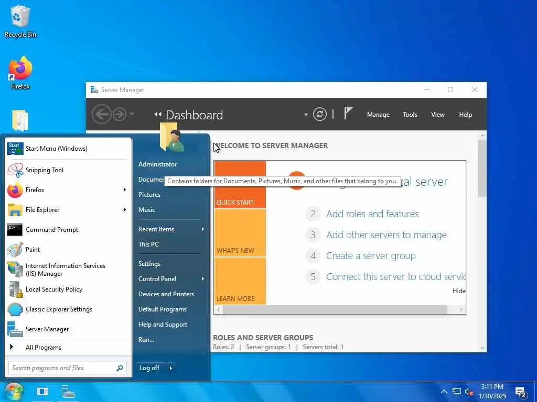Click the IIS Manager icon

click(x=15, y=270)
